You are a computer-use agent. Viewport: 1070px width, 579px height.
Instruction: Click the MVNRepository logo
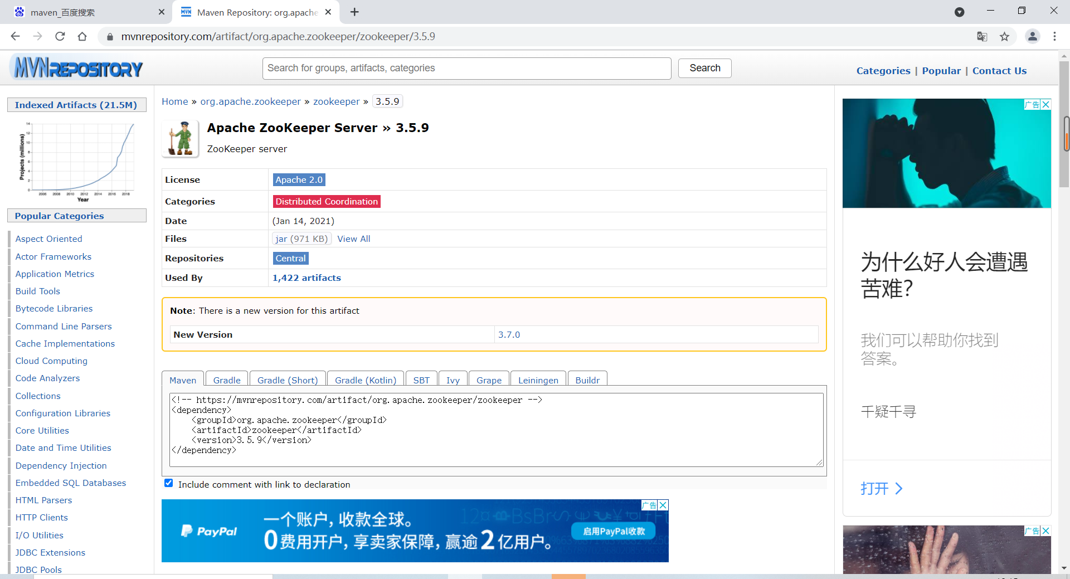[76, 68]
